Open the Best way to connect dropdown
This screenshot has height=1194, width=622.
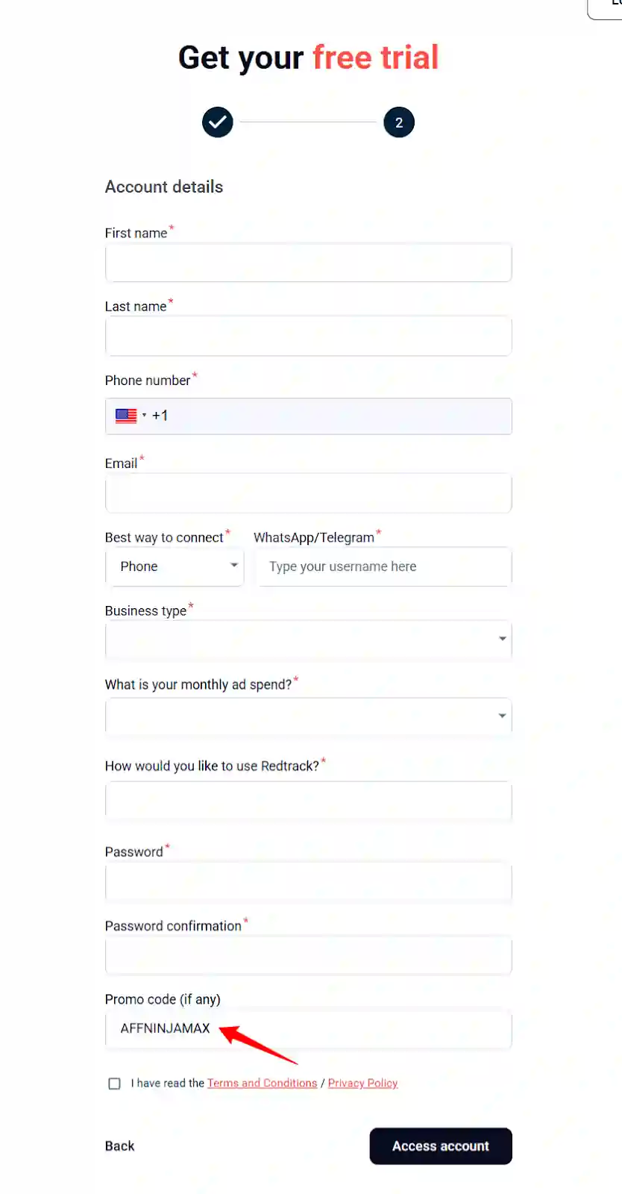[175, 566]
